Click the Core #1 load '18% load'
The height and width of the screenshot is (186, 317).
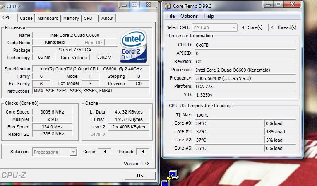(x=280, y=132)
